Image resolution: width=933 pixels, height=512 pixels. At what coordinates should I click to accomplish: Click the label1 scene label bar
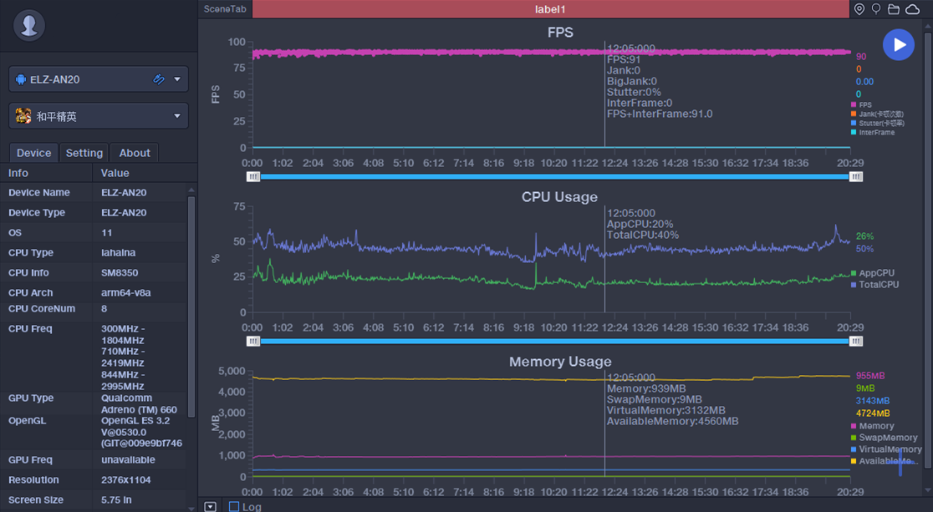[550, 9]
